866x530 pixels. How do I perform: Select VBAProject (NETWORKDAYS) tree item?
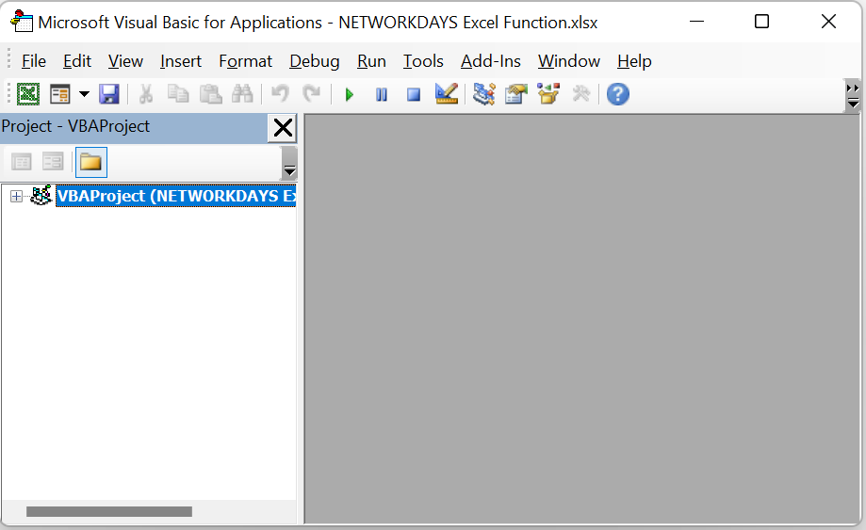[176, 196]
